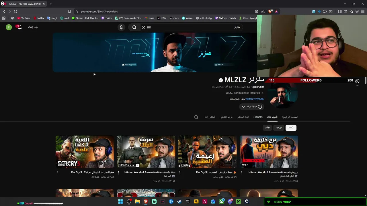The height and width of the screenshot is (206, 367).
Task: Open Netflix bookmark in bookmarks bar
Action: coord(39,18)
